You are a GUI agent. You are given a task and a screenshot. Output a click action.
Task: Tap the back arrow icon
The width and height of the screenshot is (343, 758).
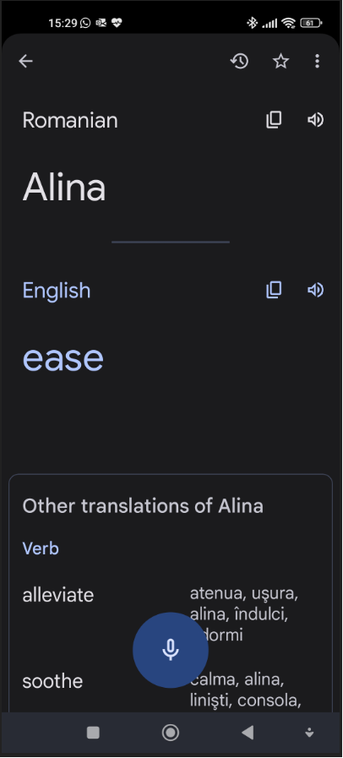pos(25,61)
